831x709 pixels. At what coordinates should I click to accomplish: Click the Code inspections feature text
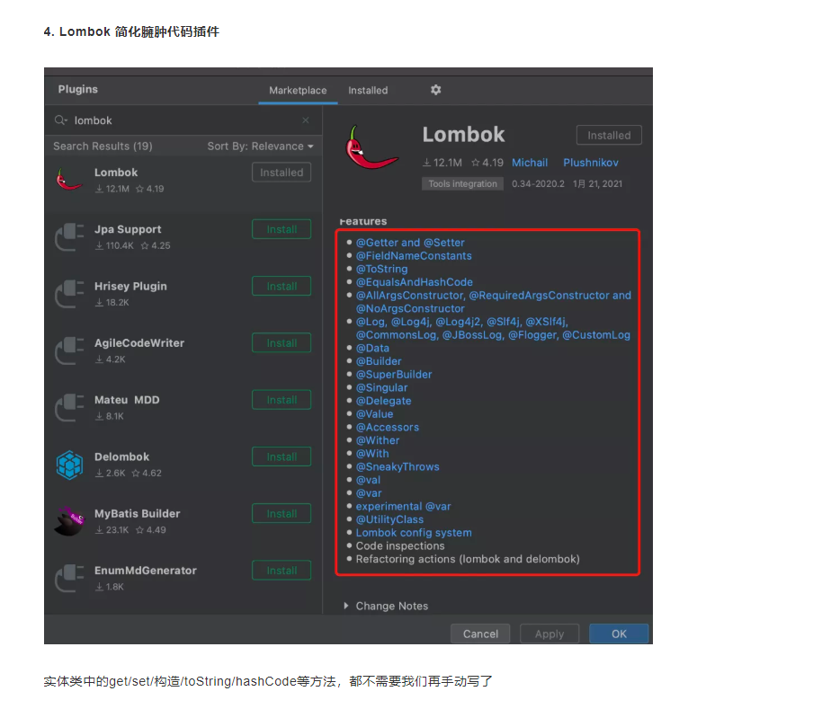coord(400,546)
